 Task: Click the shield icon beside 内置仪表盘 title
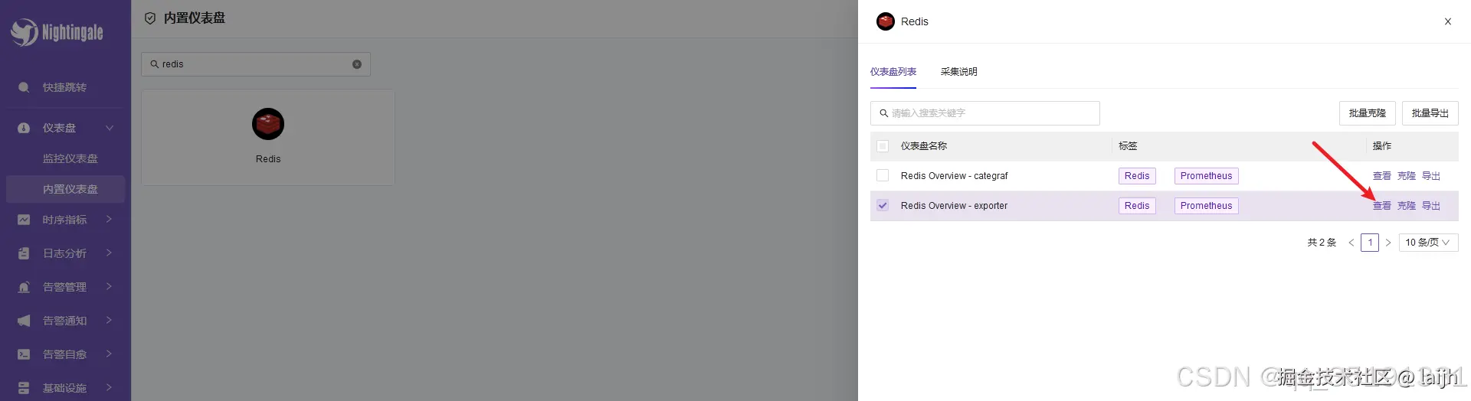[150, 18]
